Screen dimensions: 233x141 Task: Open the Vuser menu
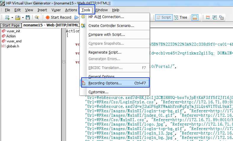(x=56, y=10)
